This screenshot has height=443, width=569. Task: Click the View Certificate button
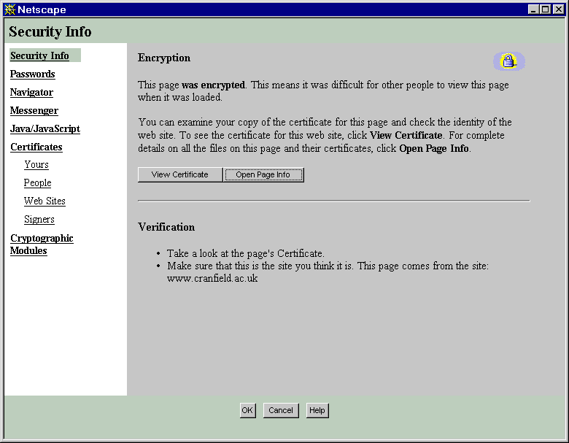point(180,174)
